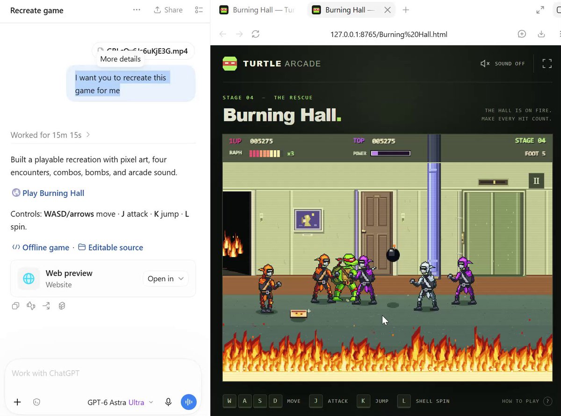Reload the page with refresh icon
Viewport: 561px width, 416px height.
tap(255, 34)
